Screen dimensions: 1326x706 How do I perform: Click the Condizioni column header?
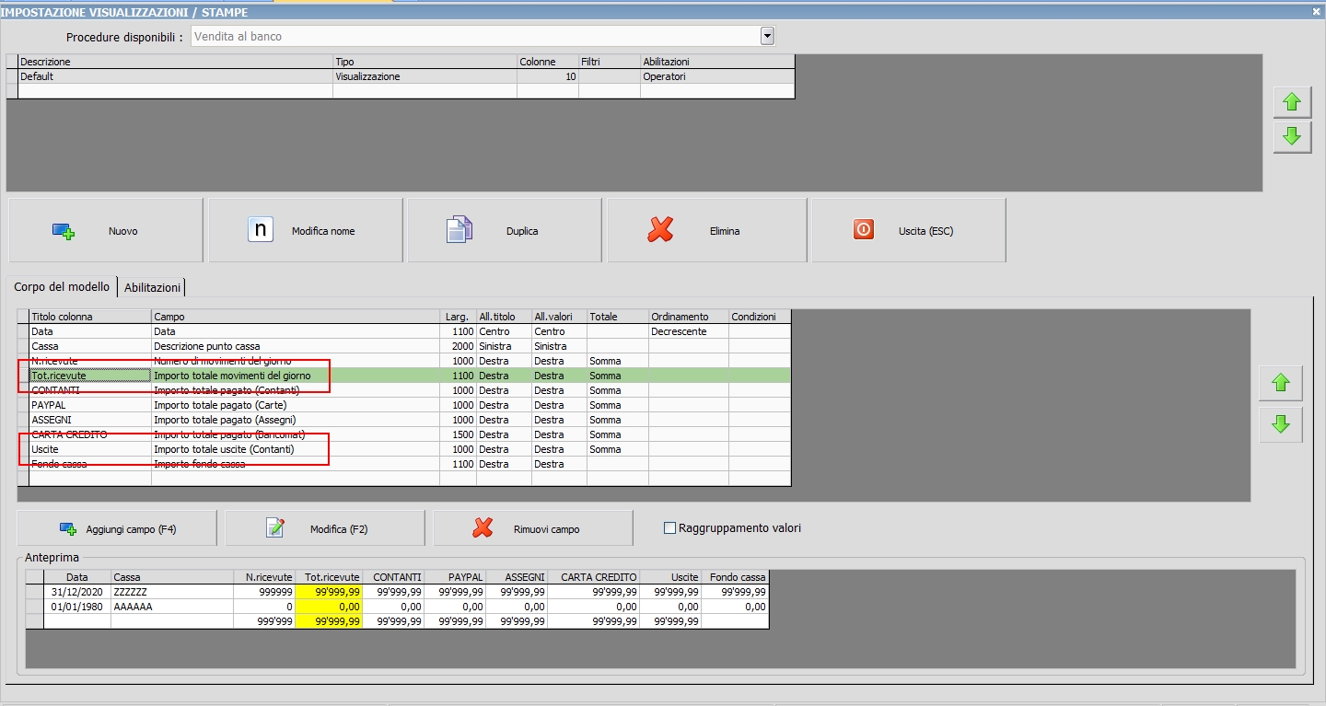[760, 317]
